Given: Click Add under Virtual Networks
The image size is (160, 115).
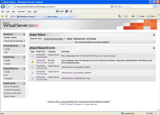Looking at the screenshot, I should (5, 75).
